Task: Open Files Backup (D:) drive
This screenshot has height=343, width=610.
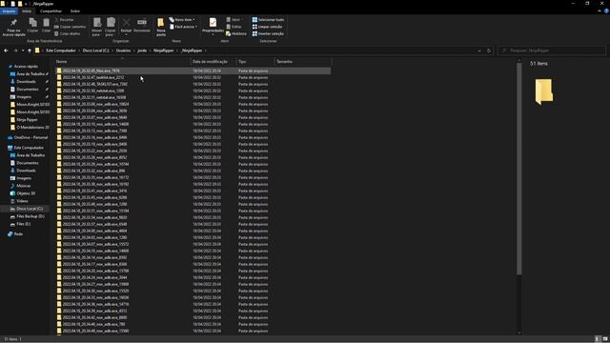Action: [30, 216]
